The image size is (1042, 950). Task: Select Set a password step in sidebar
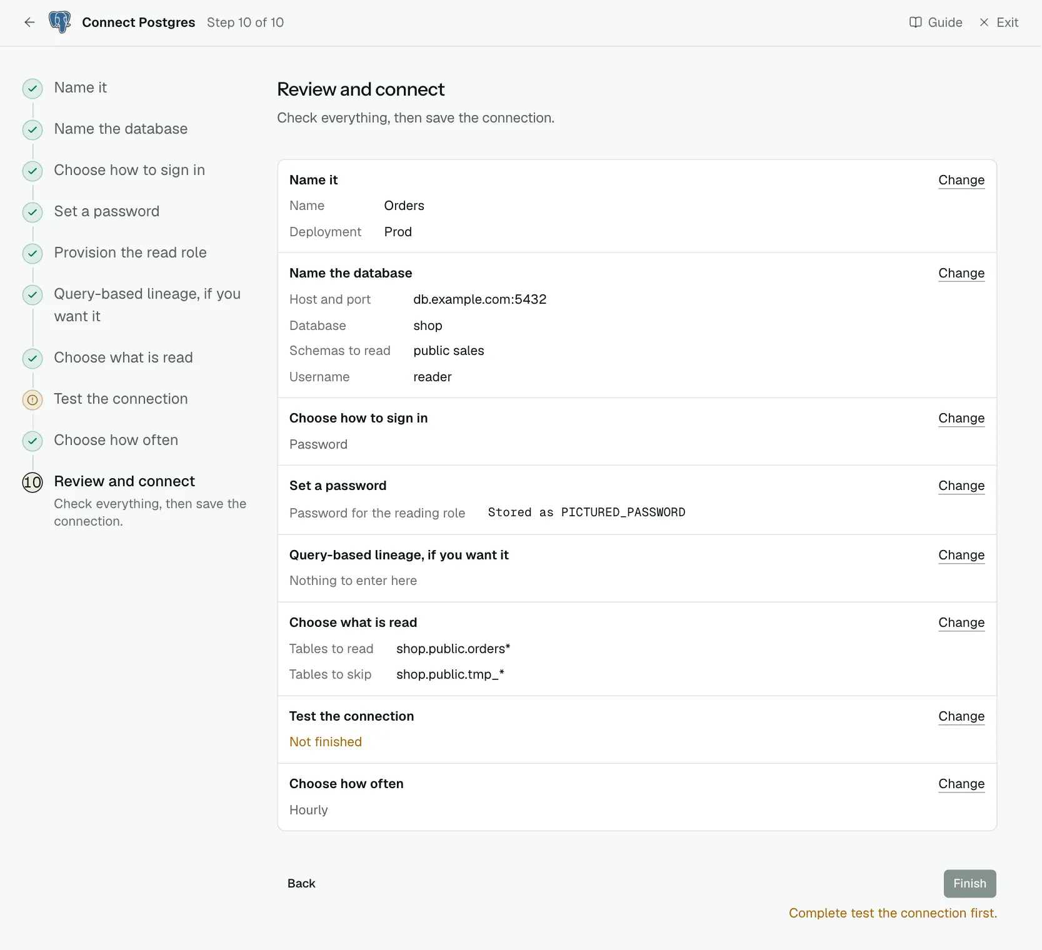(106, 211)
